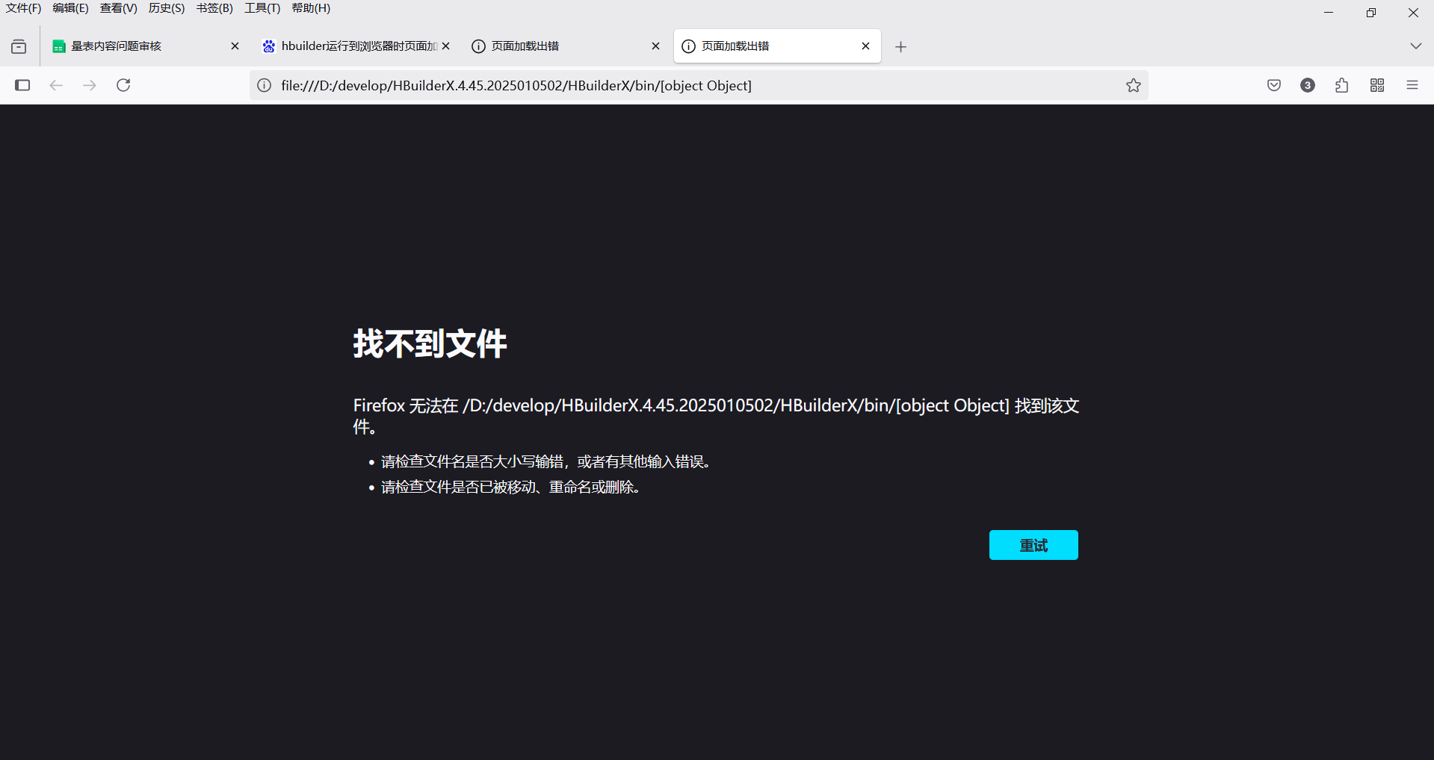Image resolution: width=1434 pixels, height=760 pixels.
Task: Expand the list all tabs chevron
Action: pos(1415,46)
